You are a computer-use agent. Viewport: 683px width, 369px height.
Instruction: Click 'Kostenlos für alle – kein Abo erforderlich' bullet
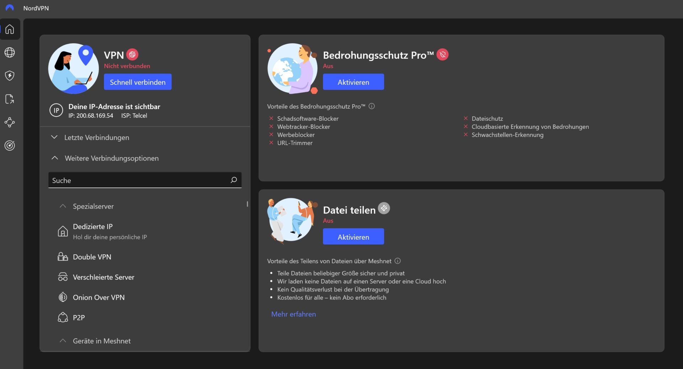[x=332, y=298]
